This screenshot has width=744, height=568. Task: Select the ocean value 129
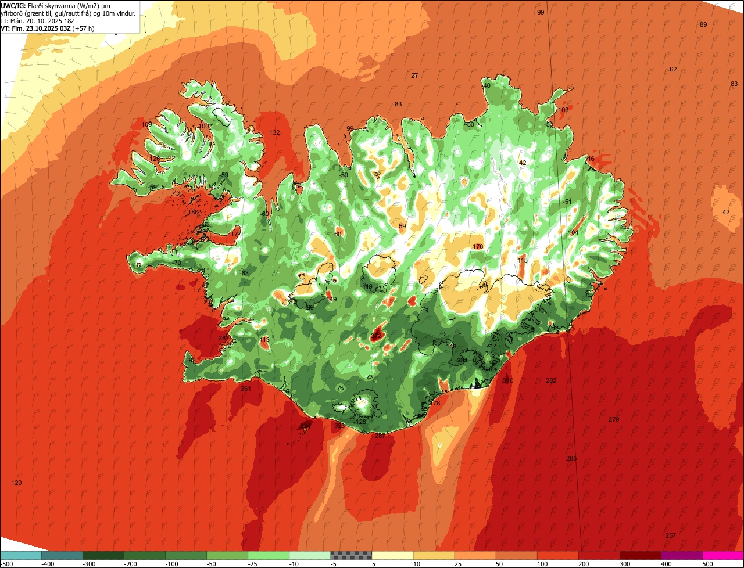pos(16,483)
